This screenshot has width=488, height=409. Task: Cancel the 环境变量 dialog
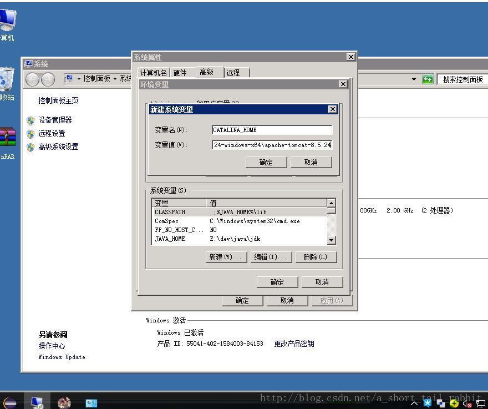click(x=322, y=282)
